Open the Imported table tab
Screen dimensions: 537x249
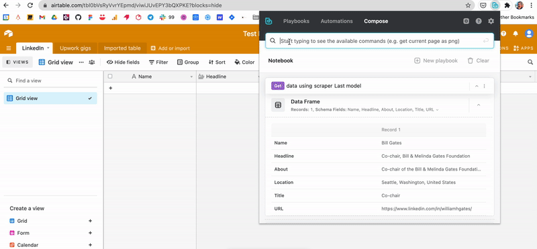coord(122,48)
